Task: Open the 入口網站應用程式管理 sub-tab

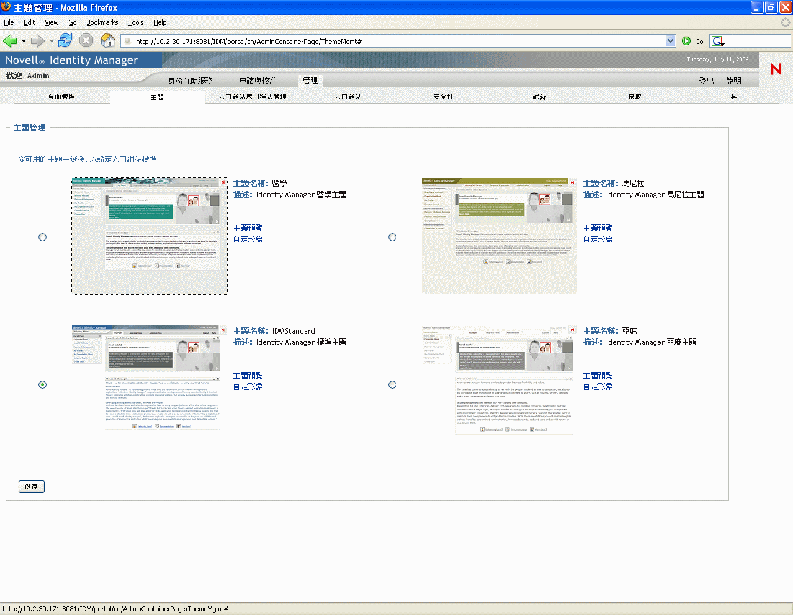Action: 253,97
